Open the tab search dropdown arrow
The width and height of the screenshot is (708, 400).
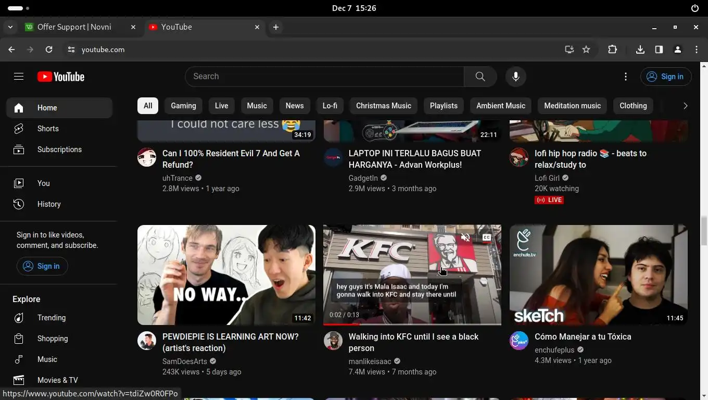(10, 27)
